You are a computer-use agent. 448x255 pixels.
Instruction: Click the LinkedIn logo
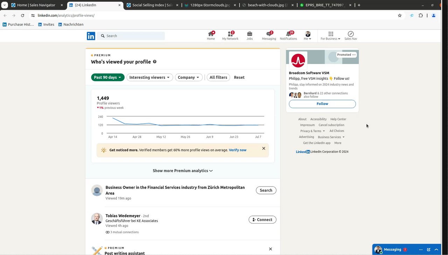pos(91,36)
